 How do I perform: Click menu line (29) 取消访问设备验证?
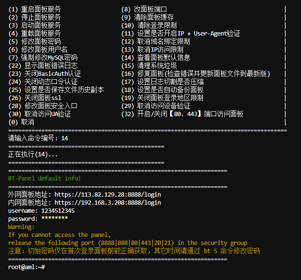pyautogui.click(x=155, y=106)
